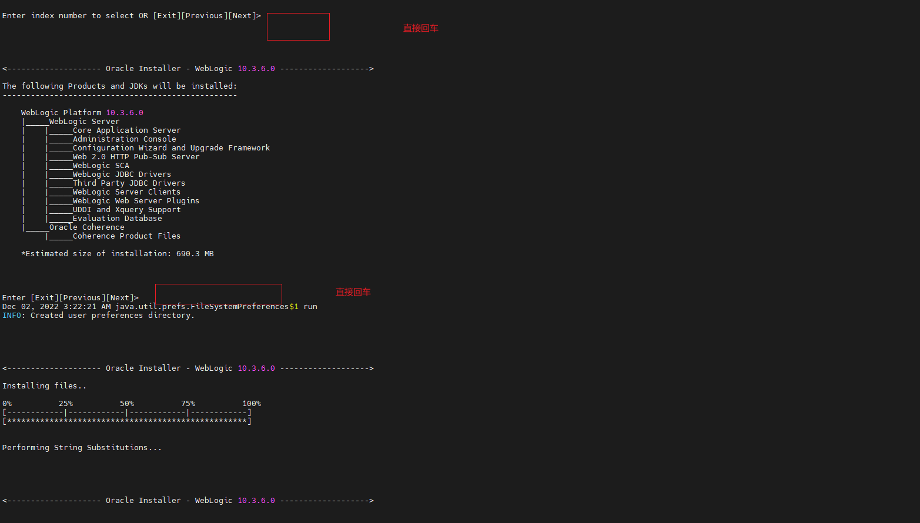This screenshot has height=523, width=920.
Task: Click the 'Dec 02, 2022 3:22:21 AM' log line
Action: click(160, 306)
